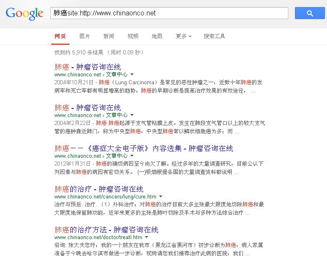
Task: Click 文章中心 breadcrumb under the 2004年10月21日 result
Action: tap(116, 74)
